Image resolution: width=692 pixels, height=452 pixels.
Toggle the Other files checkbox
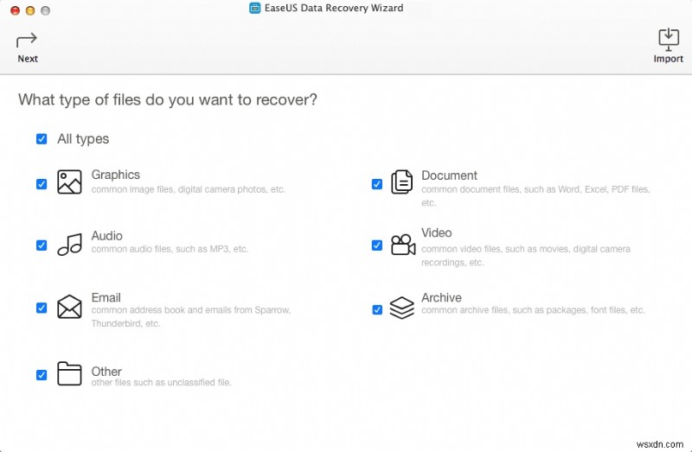click(x=42, y=375)
